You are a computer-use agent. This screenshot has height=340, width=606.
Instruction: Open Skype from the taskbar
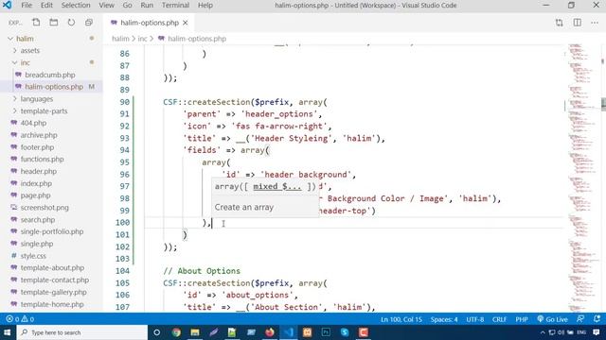(x=345, y=332)
